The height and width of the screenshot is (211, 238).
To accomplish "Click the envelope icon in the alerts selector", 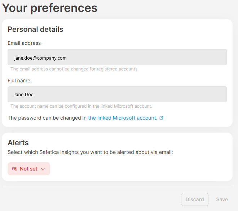I will [14, 169].
